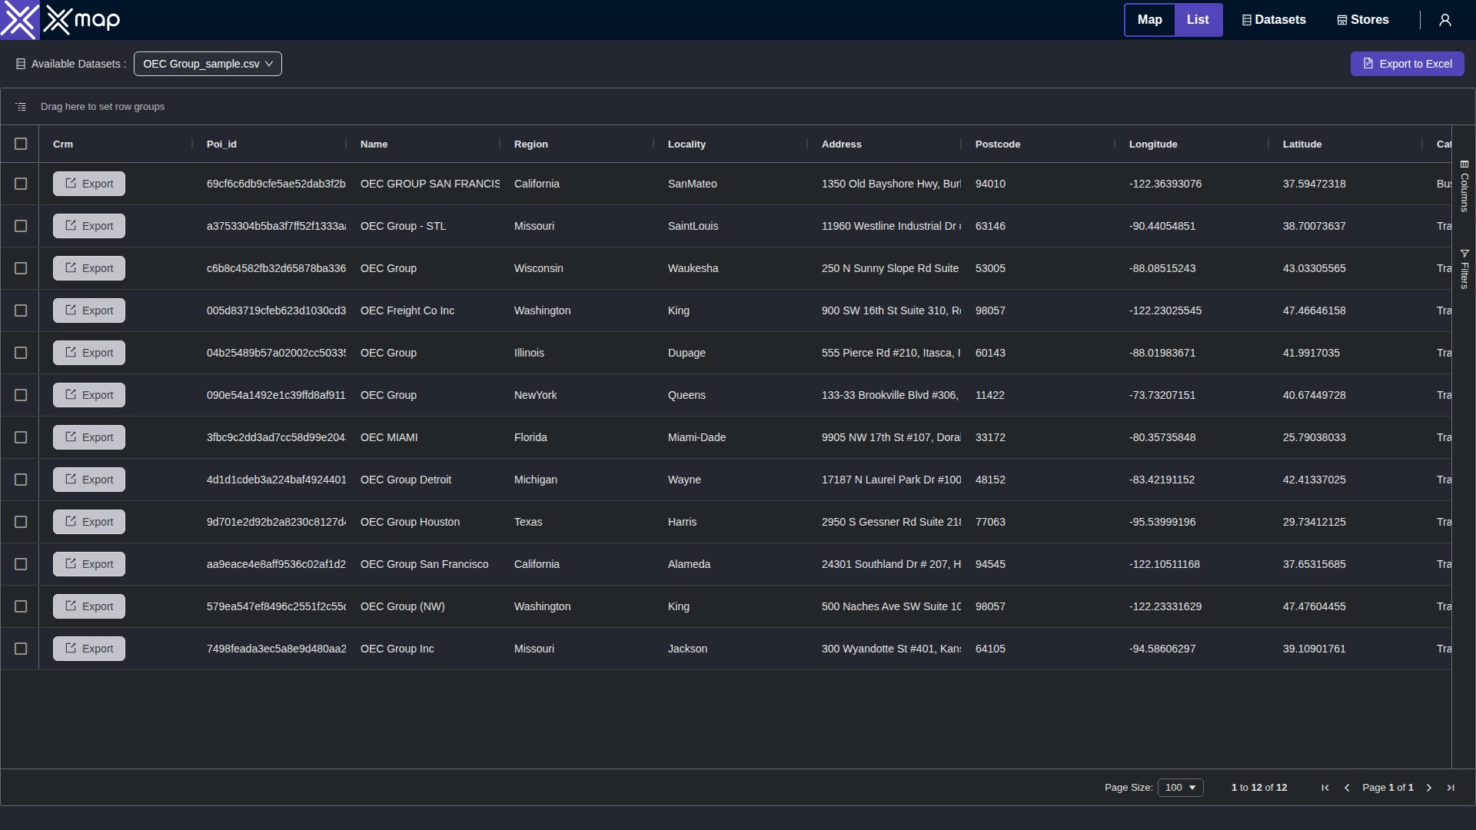The image size is (1476, 830).
Task: Go to first page with double-arrow icon
Action: pos(1325,788)
